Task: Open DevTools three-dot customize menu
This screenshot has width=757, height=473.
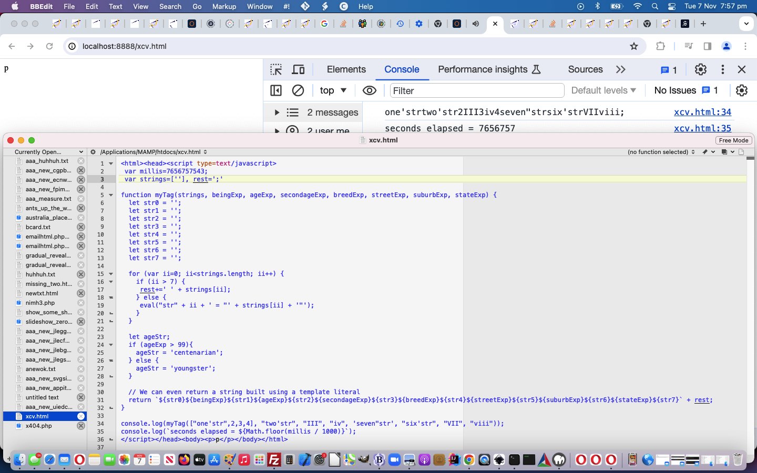Action: pyautogui.click(x=723, y=69)
